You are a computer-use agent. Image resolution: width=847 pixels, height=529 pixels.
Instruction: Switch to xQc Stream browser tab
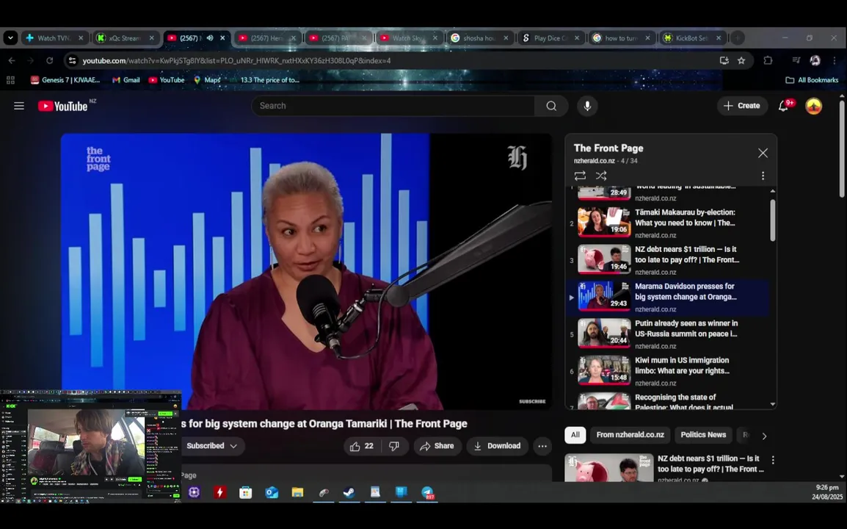coord(126,38)
